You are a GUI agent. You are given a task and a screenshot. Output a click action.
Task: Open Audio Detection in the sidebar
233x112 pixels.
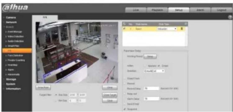pyautogui.click(x=15, y=41)
